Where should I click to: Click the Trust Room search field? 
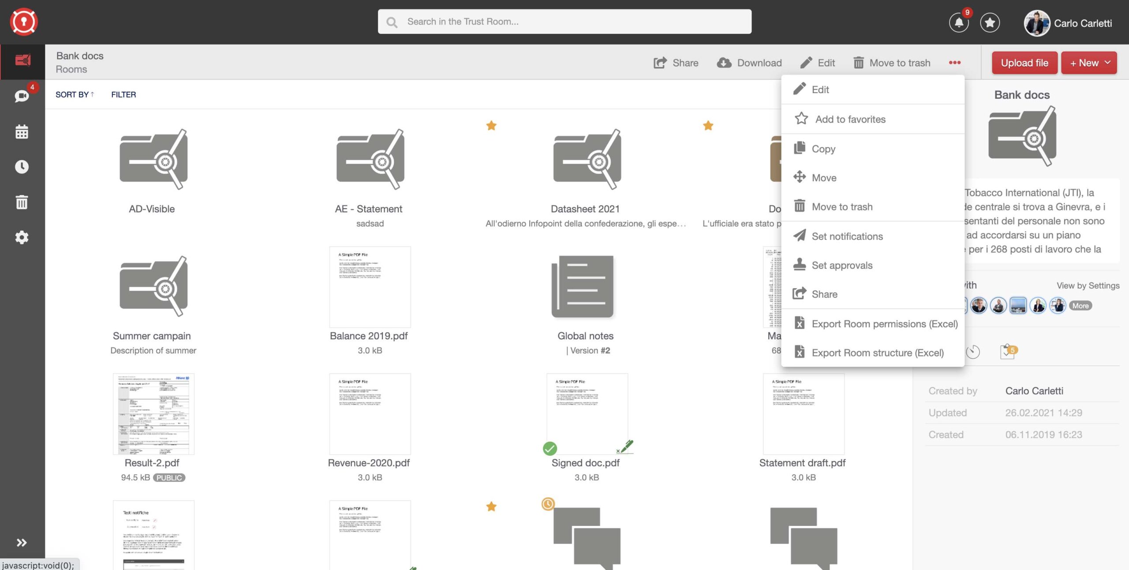point(564,21)
